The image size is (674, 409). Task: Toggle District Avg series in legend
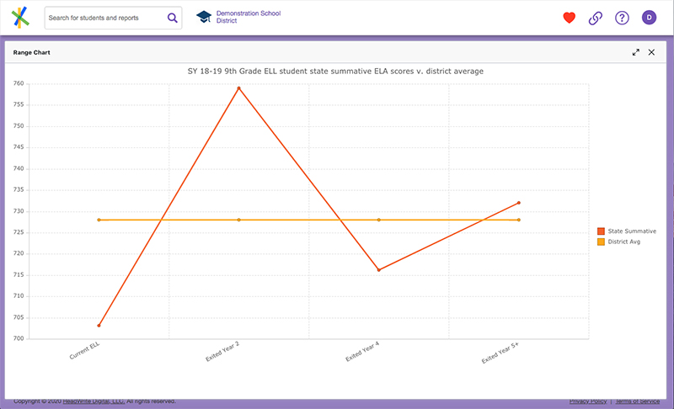click(624, 242)
